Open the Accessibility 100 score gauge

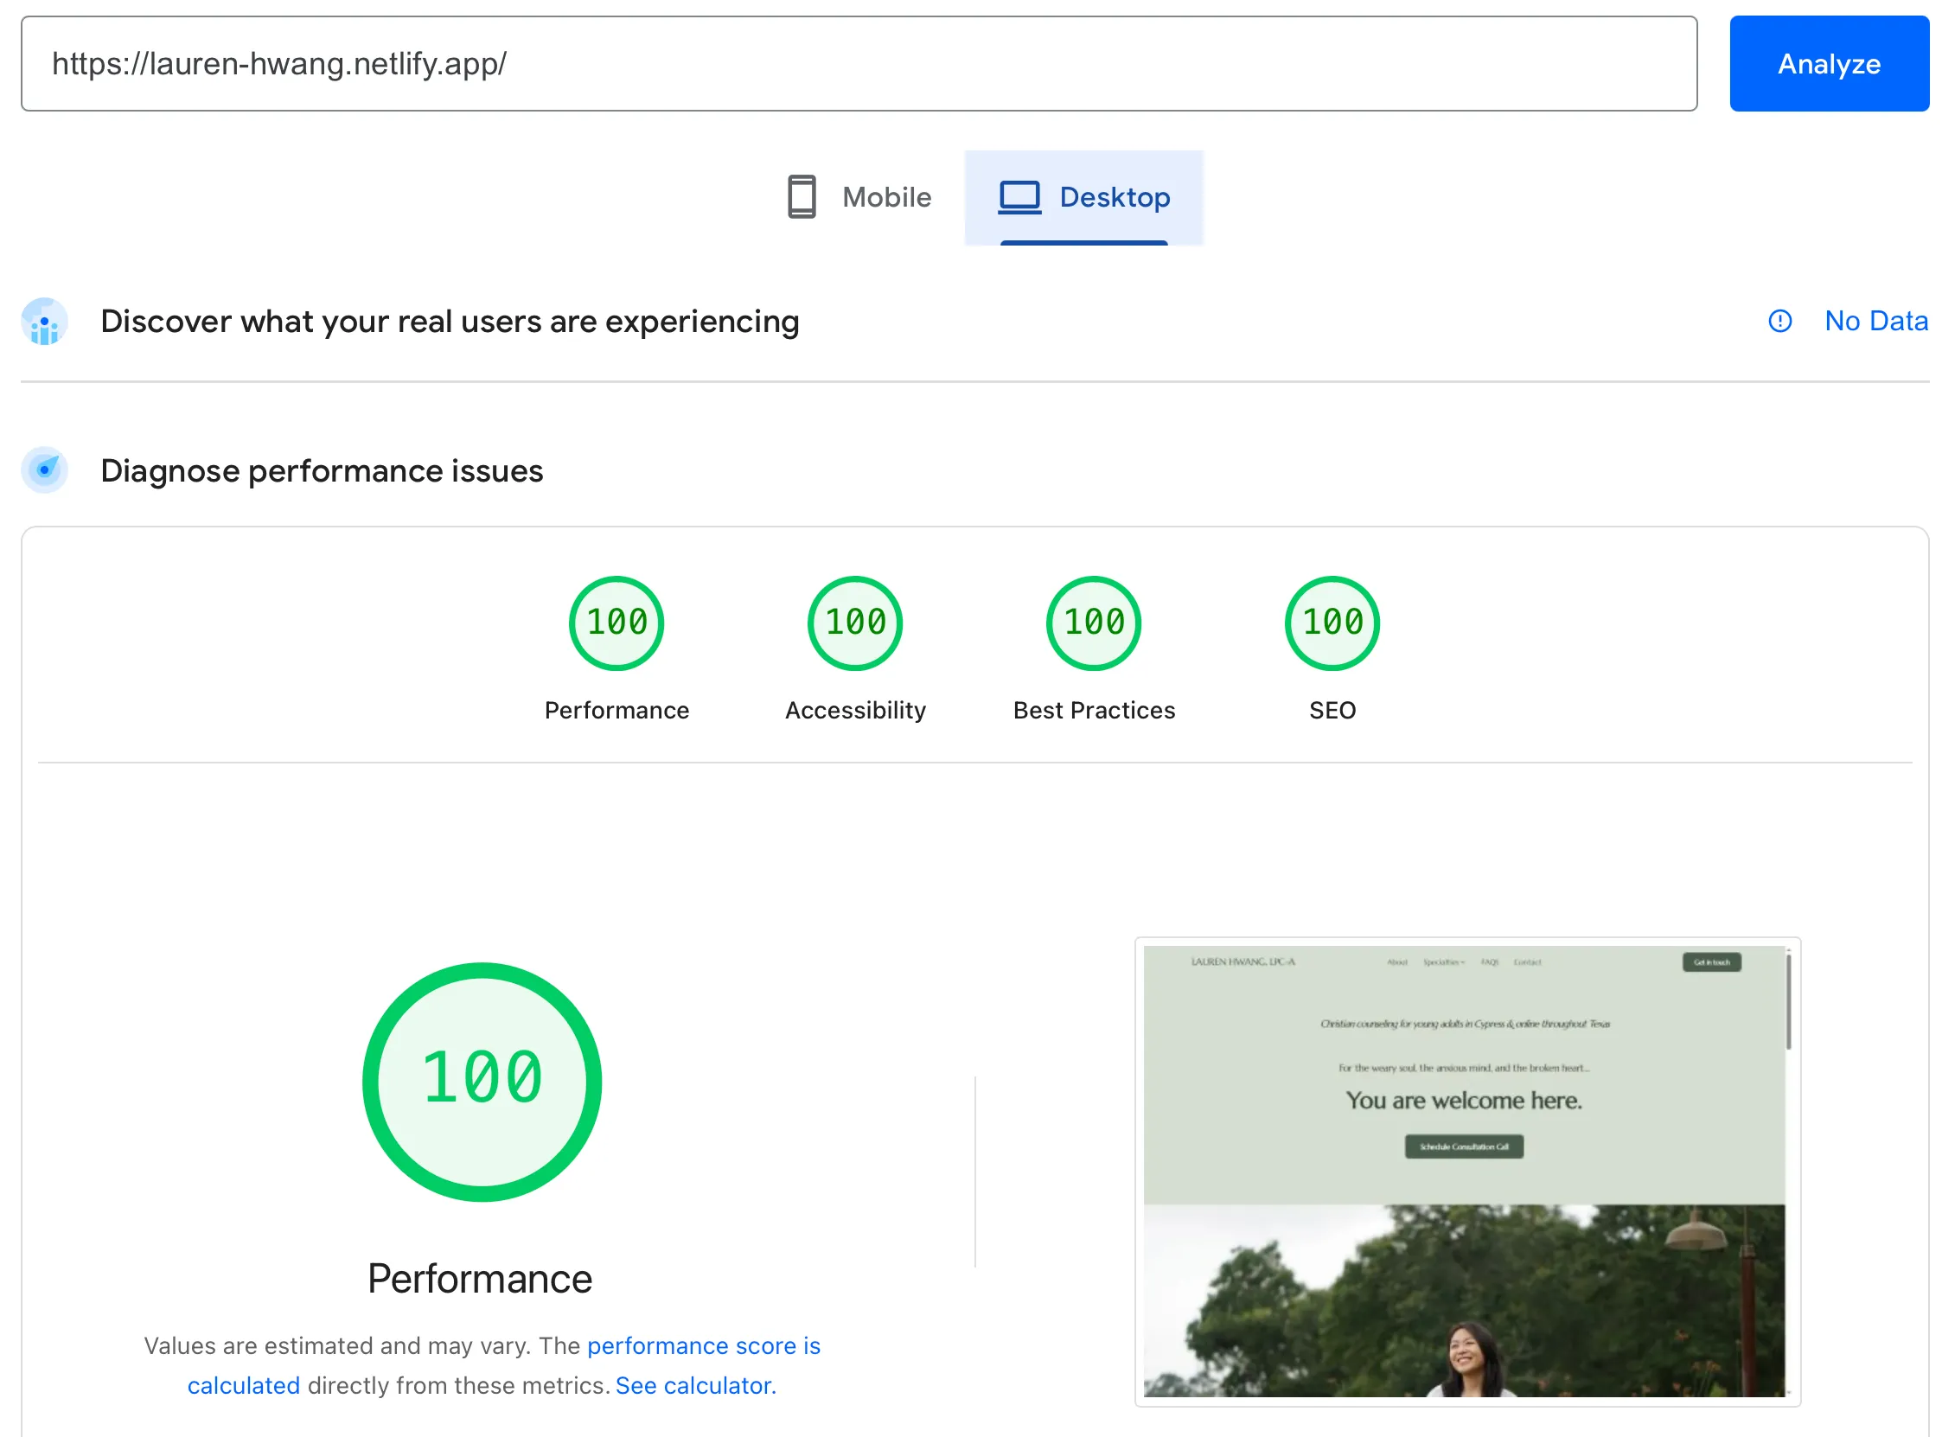tap(854, 622)
